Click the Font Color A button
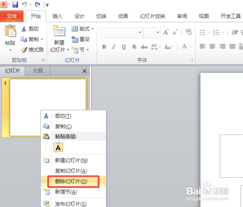The width and height of the screenshot is (243, 207). click(184, 47)
